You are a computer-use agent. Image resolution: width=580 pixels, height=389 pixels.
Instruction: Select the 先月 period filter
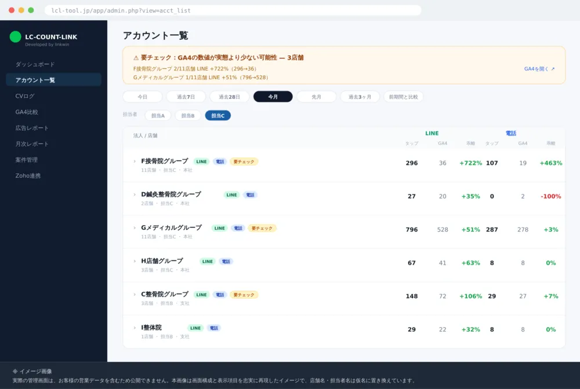pos(316,97)
